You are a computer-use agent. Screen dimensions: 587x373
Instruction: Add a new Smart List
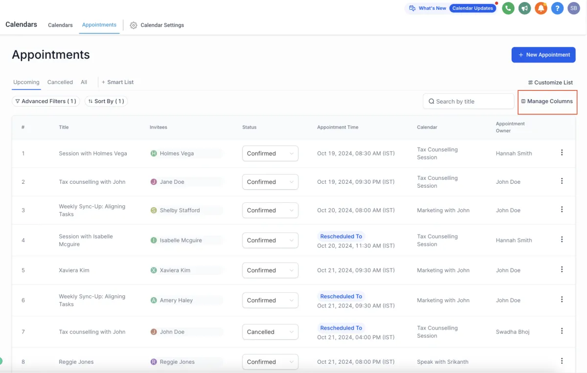[x=117, y=82]
